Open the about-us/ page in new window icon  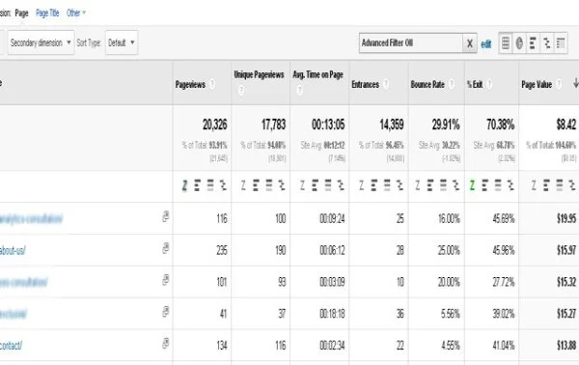tap(166, 248)
